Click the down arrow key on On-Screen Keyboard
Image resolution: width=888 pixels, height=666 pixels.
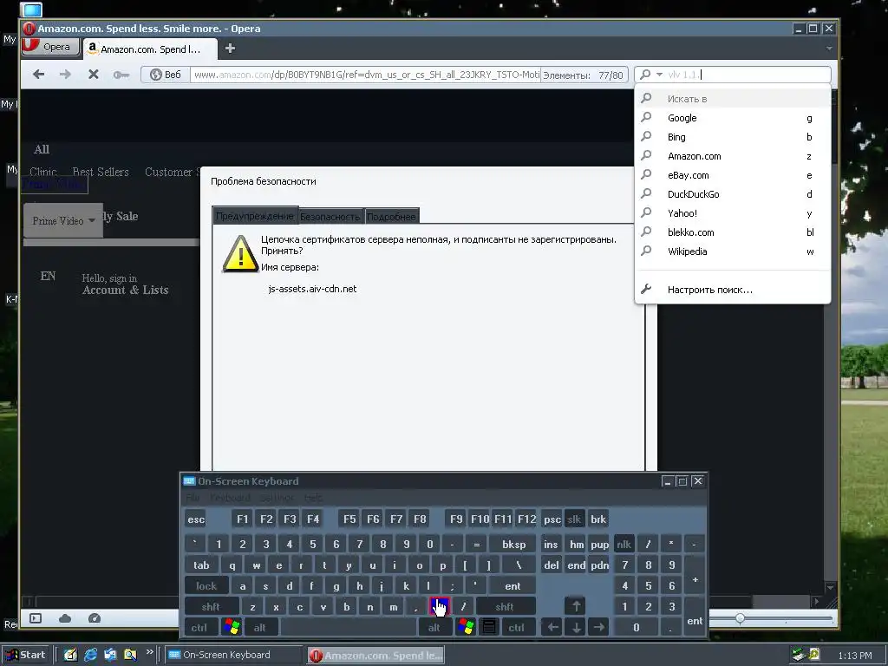[576, 627]
